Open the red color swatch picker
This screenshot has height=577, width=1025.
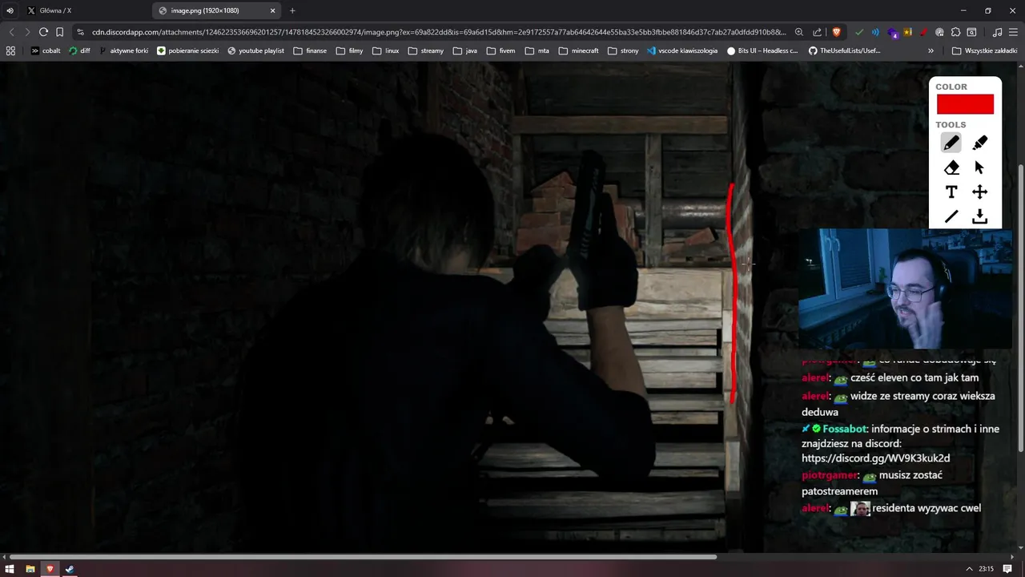965,104
